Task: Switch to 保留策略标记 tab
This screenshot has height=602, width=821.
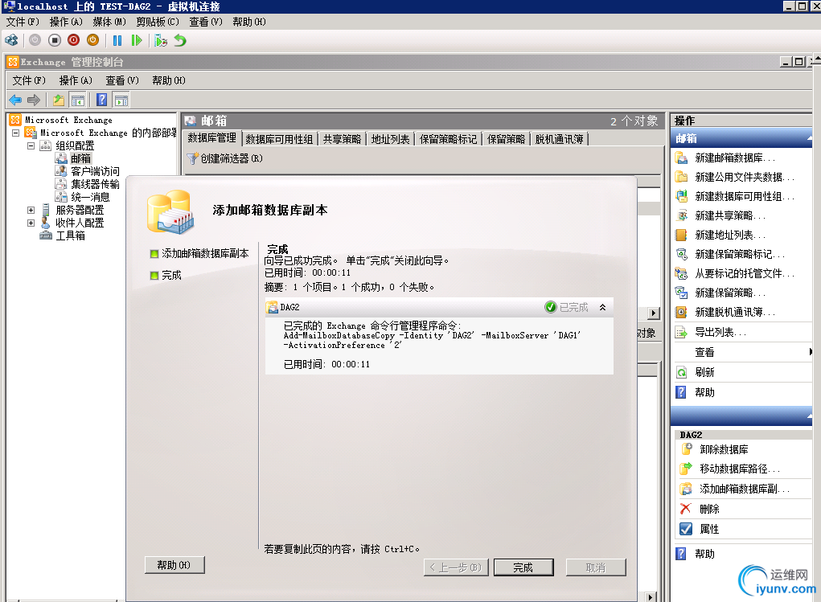Action: (x=448, y=139)
